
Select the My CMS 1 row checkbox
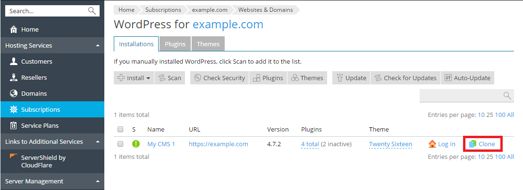(x=120, y=144)
